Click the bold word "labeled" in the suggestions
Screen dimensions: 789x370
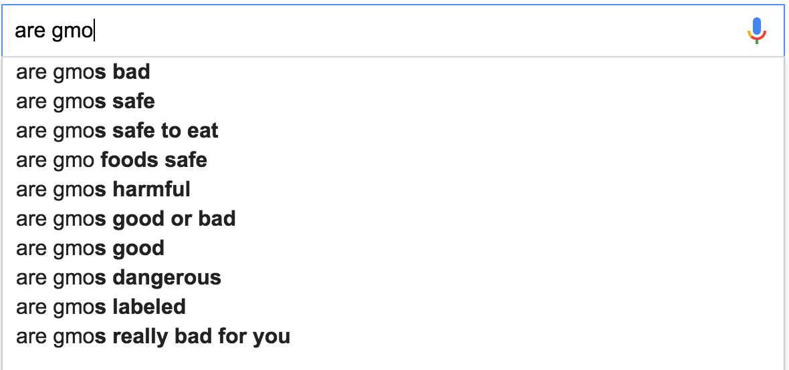pos(149,307)
